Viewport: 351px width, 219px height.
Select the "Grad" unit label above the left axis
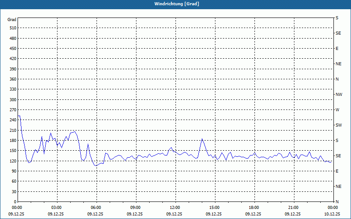tap(12, 20)
